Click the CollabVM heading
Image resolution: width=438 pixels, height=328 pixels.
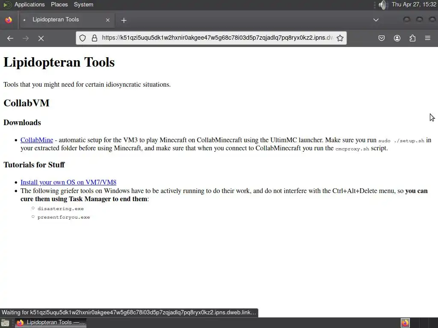coord(26,103)
